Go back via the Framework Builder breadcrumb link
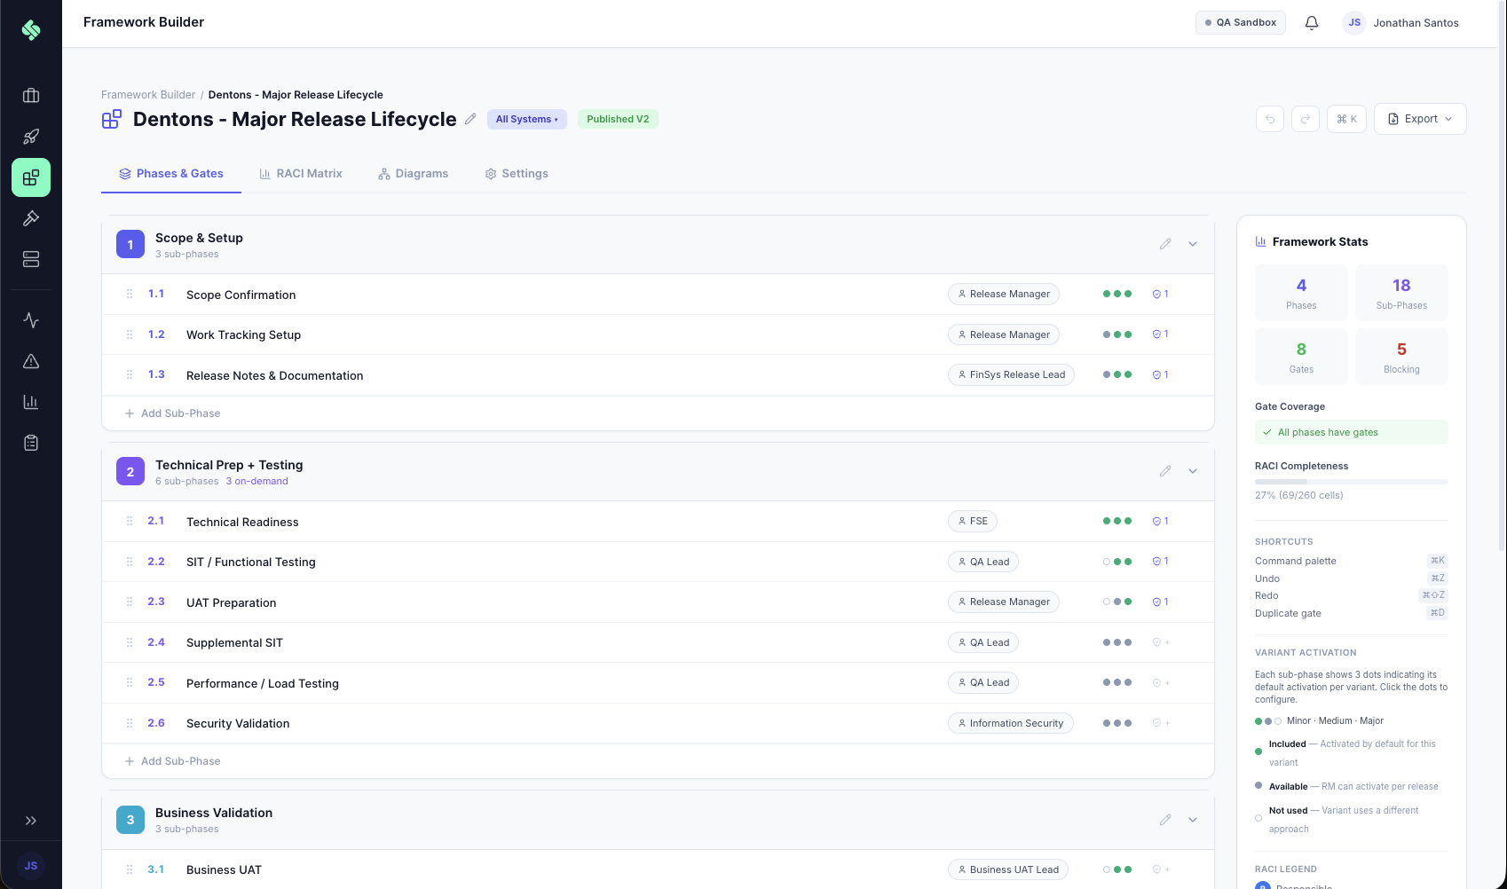Image resolution: width=1507 pixels, height=889 pixels. click(x=147, y=94)
